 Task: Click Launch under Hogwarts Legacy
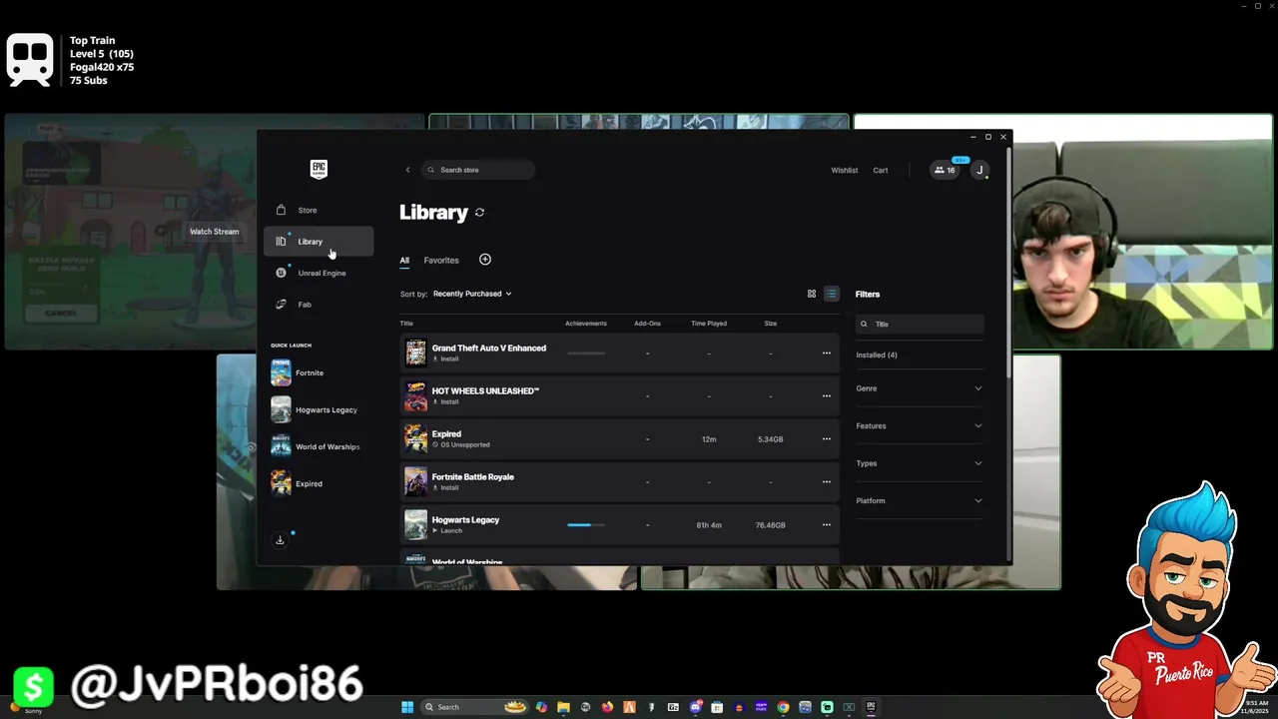(447, 530)
